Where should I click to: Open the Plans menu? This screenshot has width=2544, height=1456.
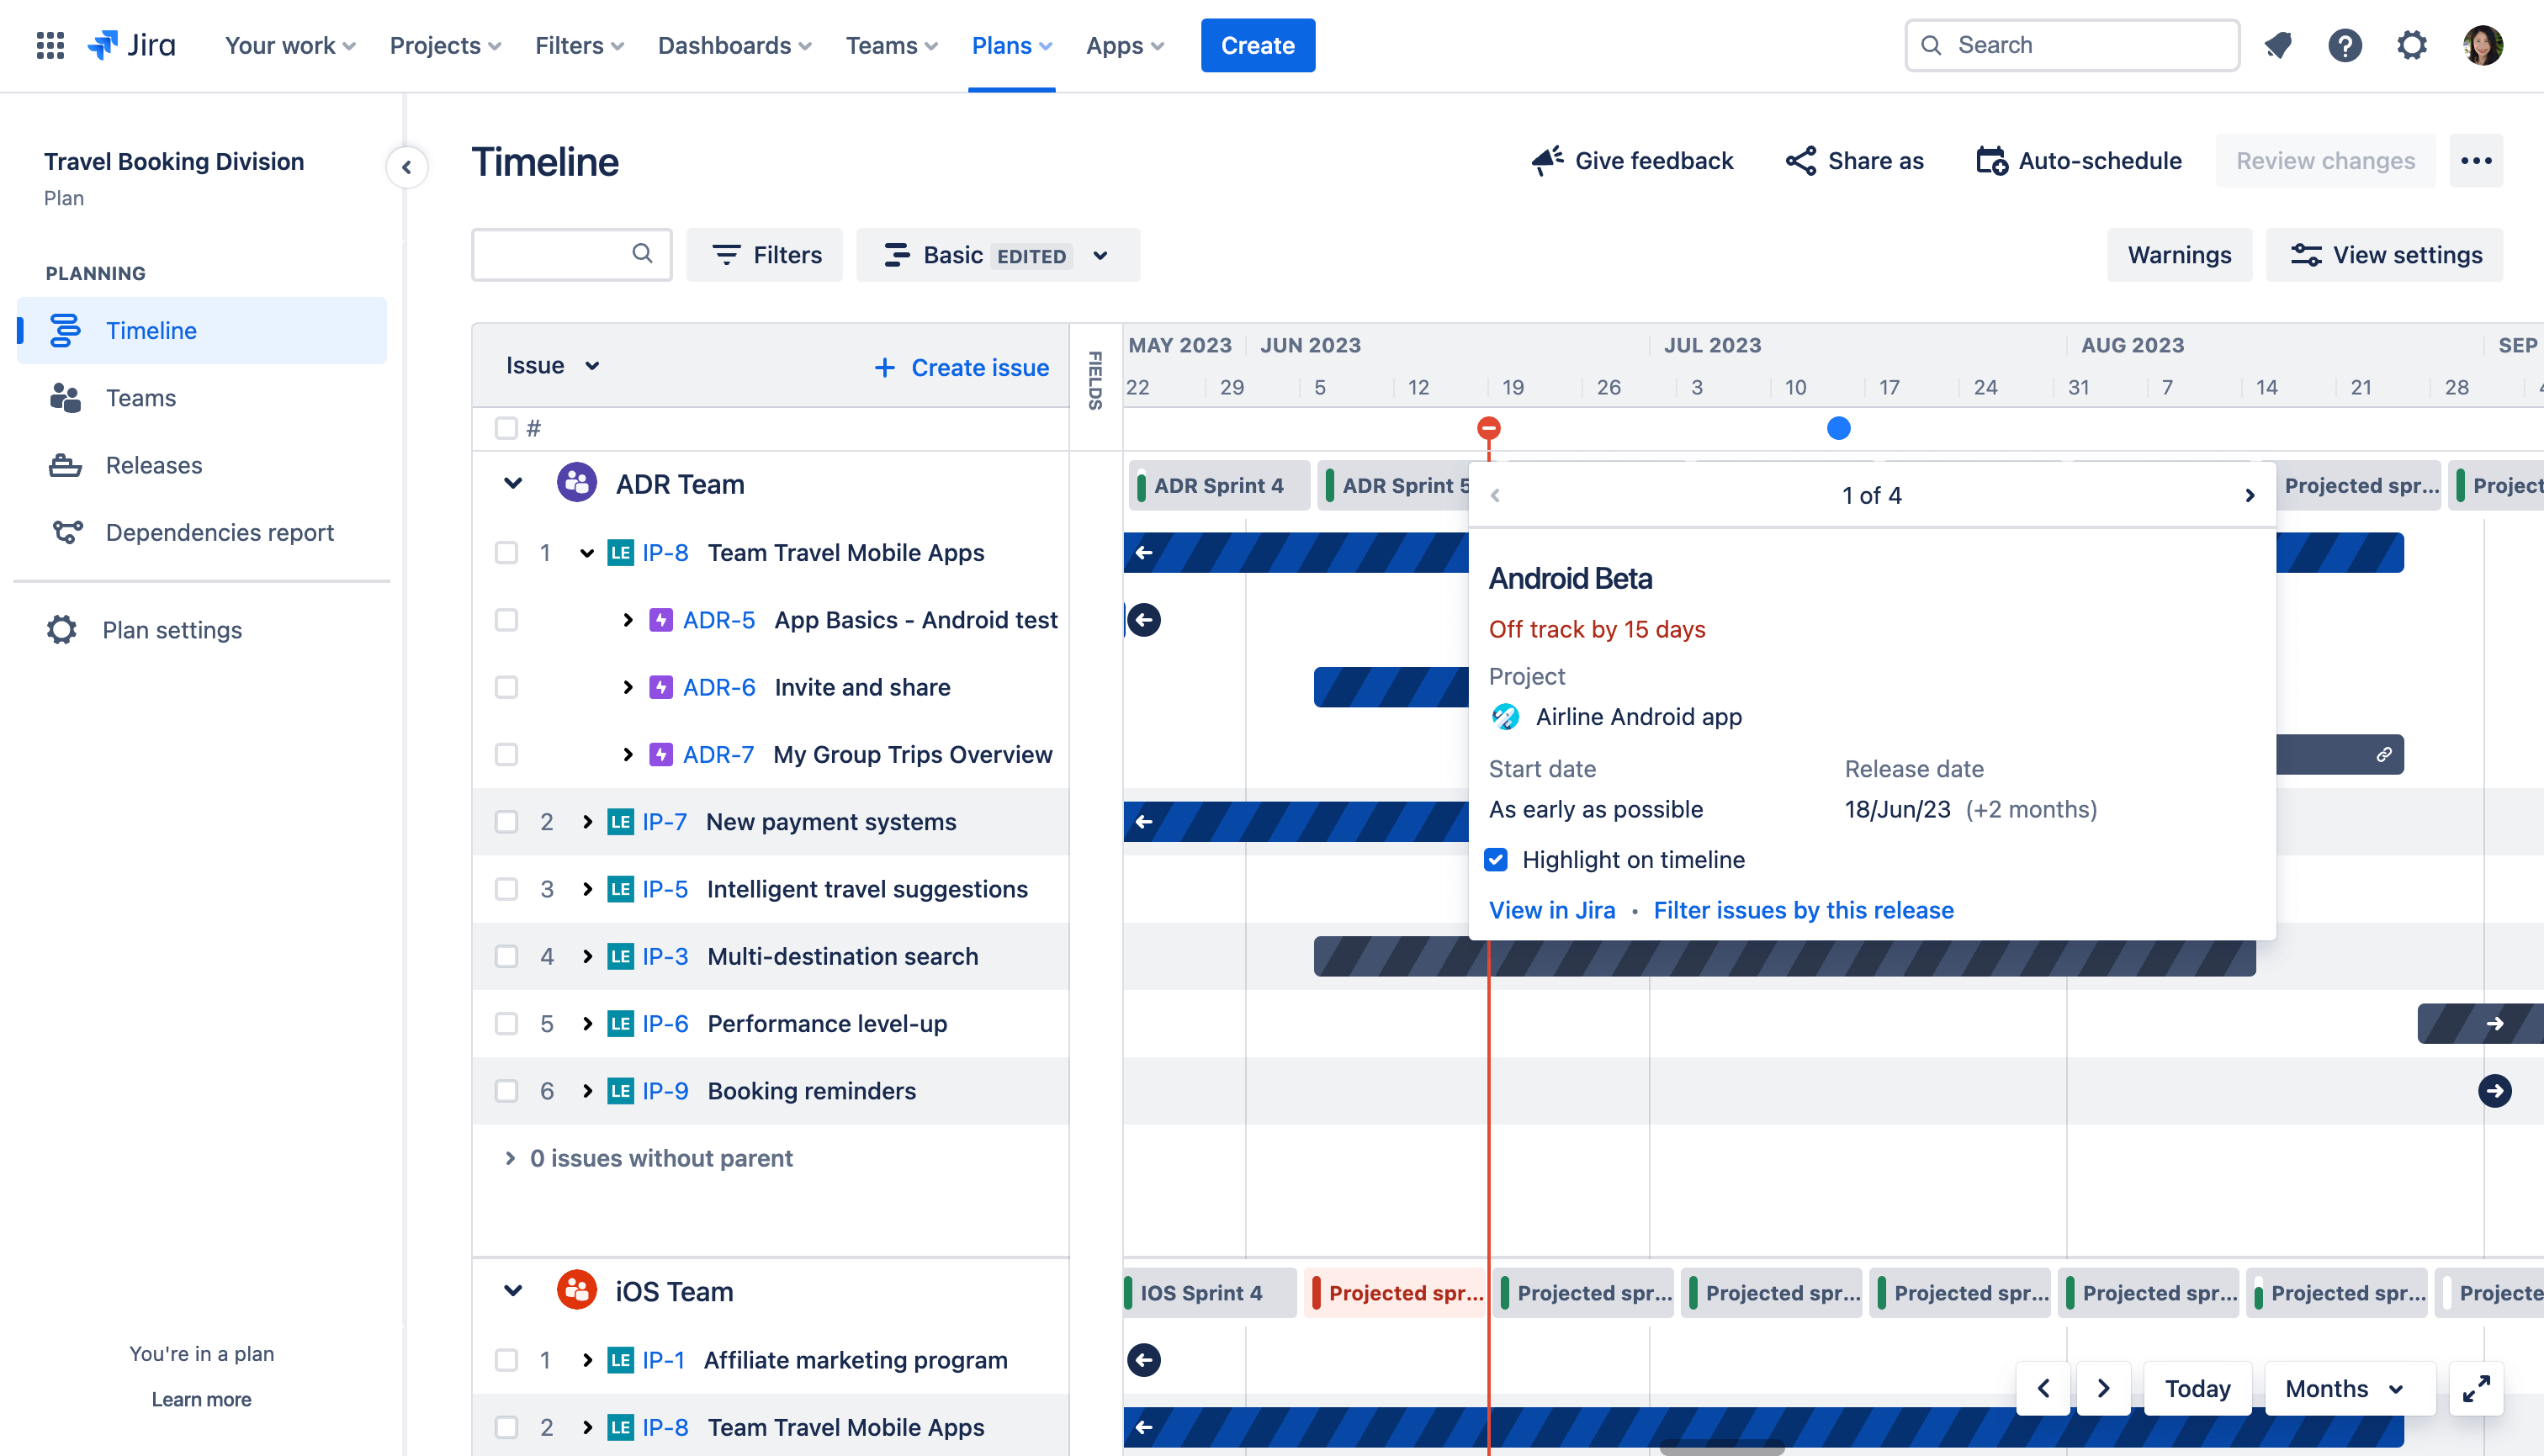click(x=1011, y=45)
